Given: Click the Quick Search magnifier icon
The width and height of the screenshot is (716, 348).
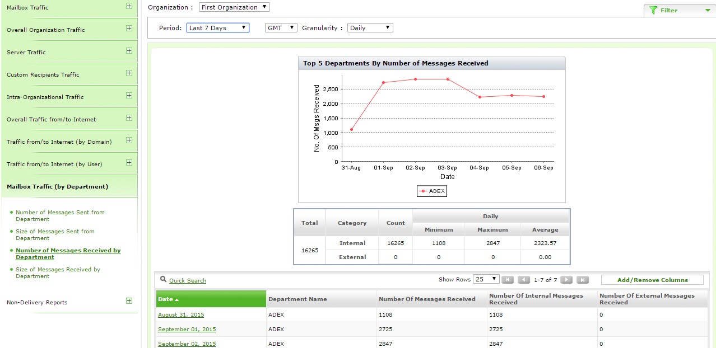Looking at the screenshot, I should [163, 279].
